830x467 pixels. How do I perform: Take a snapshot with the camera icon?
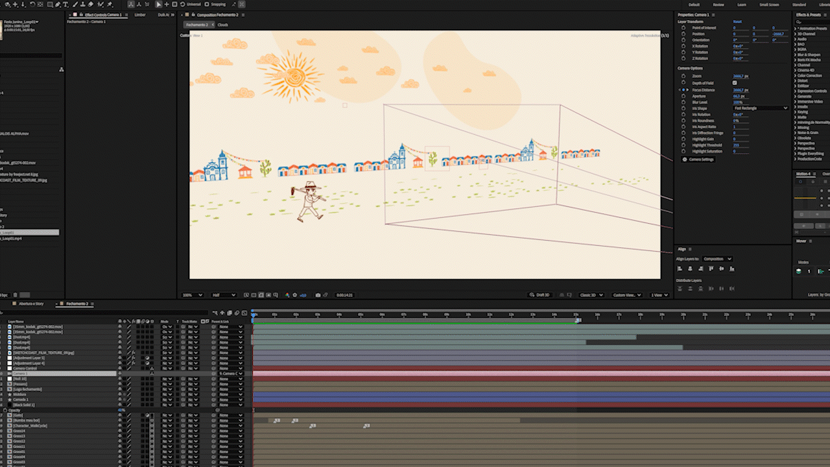pos(318,294)
